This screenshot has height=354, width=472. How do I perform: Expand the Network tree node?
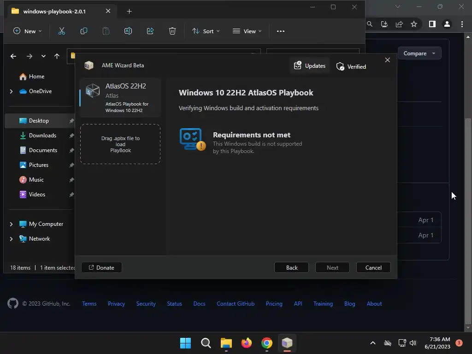coord(11,239)
